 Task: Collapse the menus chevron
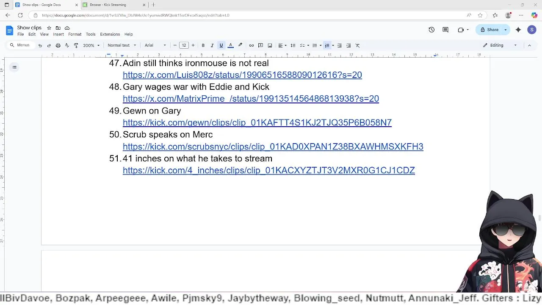[529, 45]
